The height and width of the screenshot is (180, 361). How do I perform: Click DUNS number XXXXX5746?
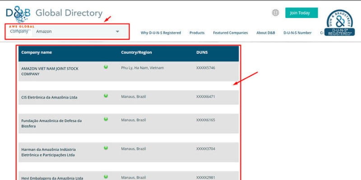point(206,68)
